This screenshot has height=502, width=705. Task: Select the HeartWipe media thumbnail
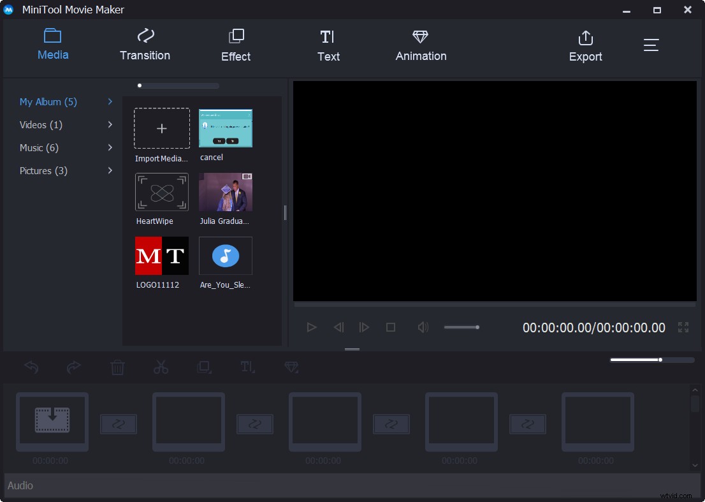(x=161, y=192)
